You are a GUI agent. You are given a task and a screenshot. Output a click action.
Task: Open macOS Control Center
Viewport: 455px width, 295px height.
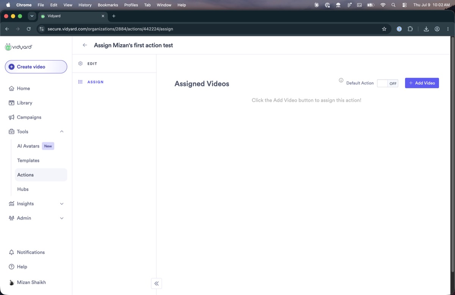click(x=404, y=5)
